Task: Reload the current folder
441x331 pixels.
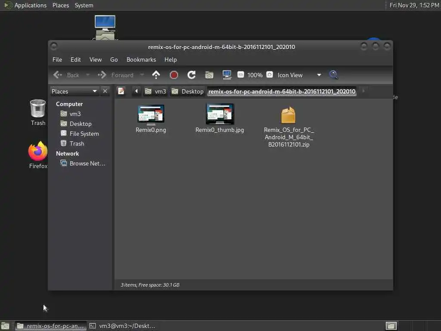Action: [192, 75]
